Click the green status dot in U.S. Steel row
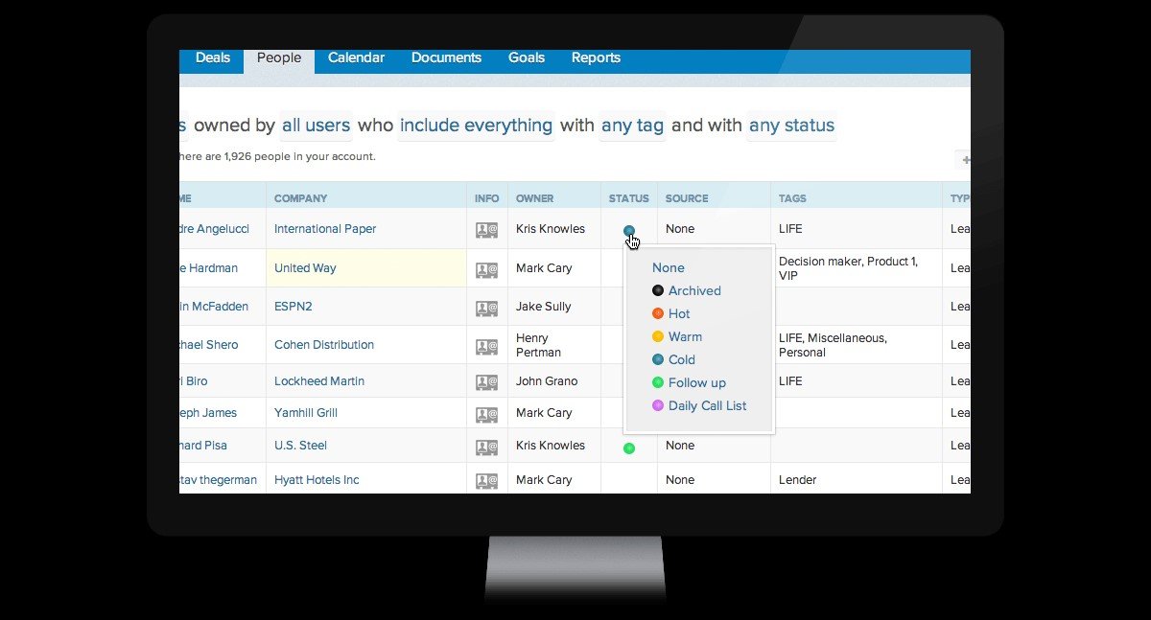This screenshot has width=1151, height=620. click(x=629, y=448)
